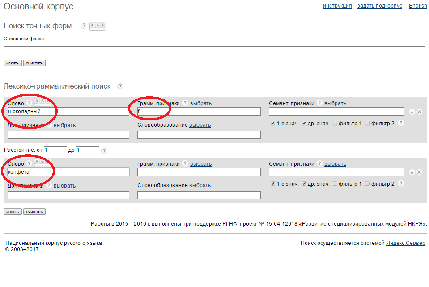Viewport: 429px width, 287px height.
Task: Click help icon next to first Семант. признаки
Action: point(319,103)
